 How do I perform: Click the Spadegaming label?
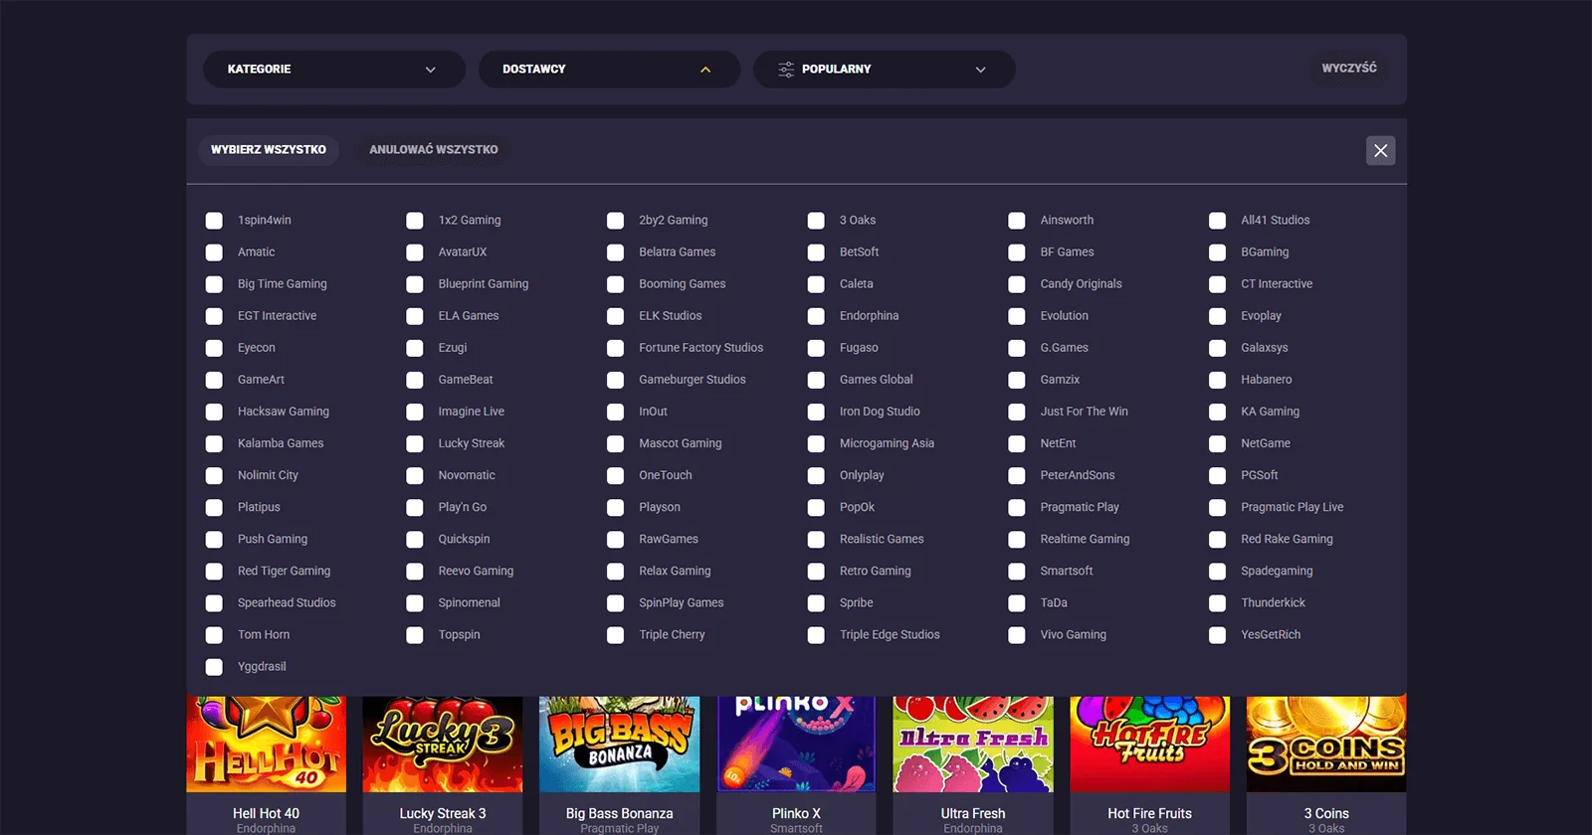(1277, 571)
